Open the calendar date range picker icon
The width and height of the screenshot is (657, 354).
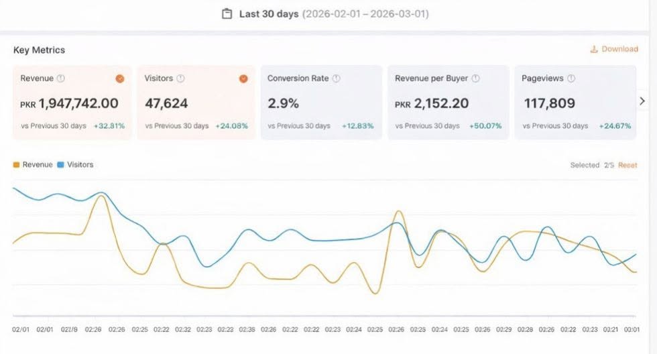(x=227, y=14)
